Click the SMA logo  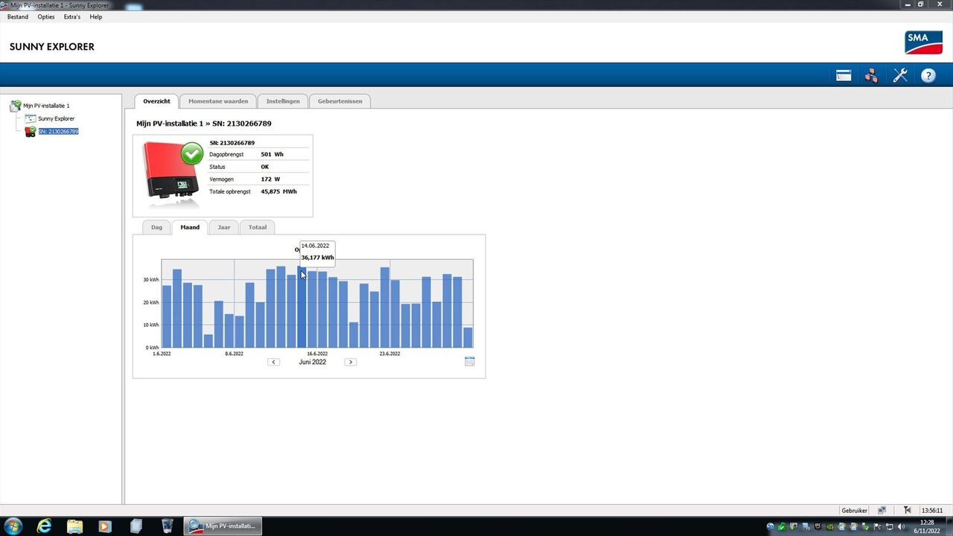[923, 42]
